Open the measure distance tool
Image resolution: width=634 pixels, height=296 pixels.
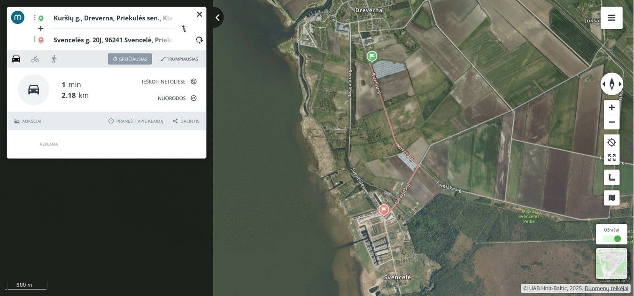tap(611, 177)
